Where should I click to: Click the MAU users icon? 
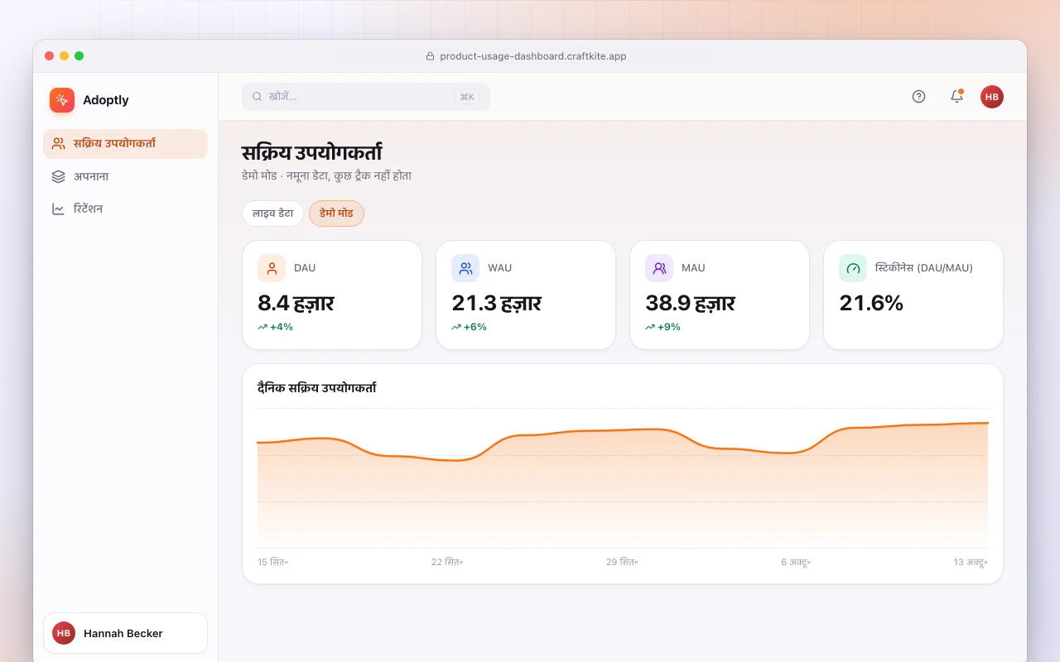tap(659, 268)
